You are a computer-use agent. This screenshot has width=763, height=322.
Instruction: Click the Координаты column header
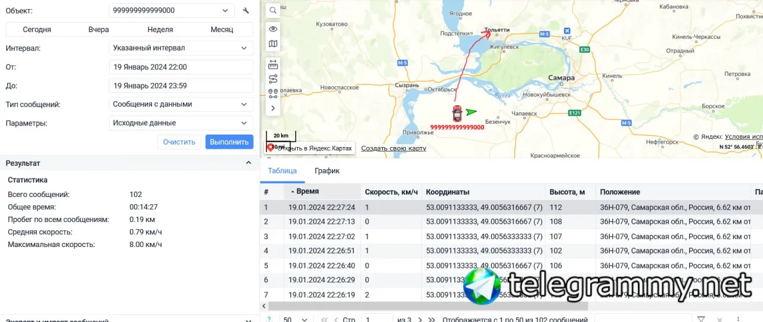[483, 192]
